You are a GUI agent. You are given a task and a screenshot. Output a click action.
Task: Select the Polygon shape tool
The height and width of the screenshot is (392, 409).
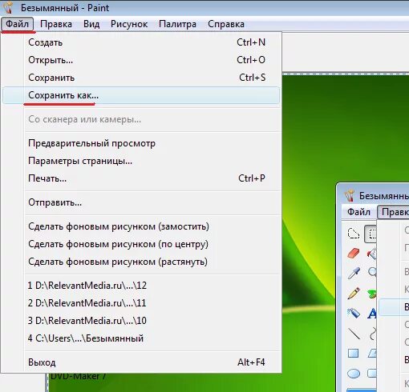click(372, 354)
